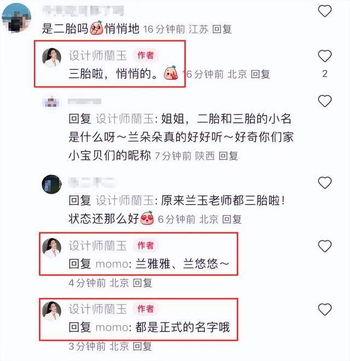Click 回复 on the 陕西 comment

click(228, 156)
